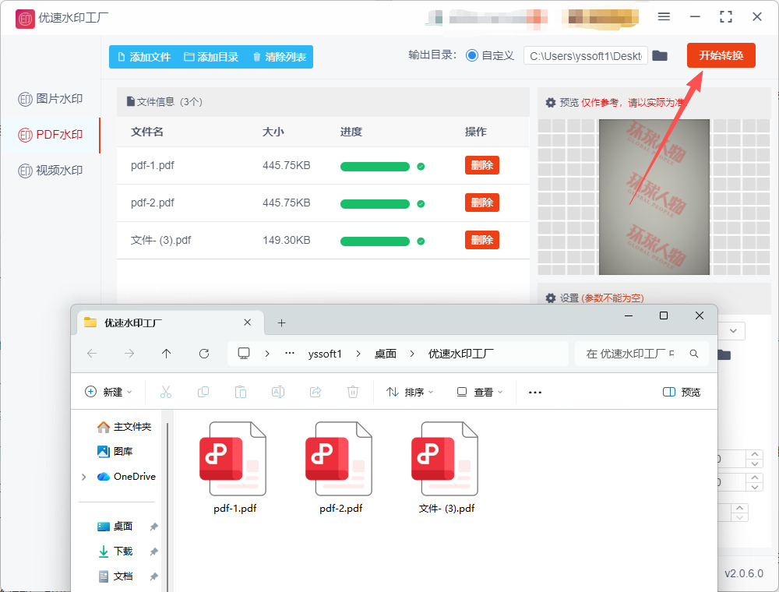Image resolution: width=779 pixels, height=592 pixels.
Task: Click the 预览 gear icon
Action: (x=551, y=103)
